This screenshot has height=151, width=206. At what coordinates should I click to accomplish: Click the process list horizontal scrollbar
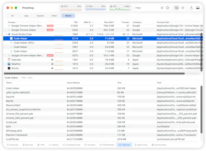pos(94,73)
